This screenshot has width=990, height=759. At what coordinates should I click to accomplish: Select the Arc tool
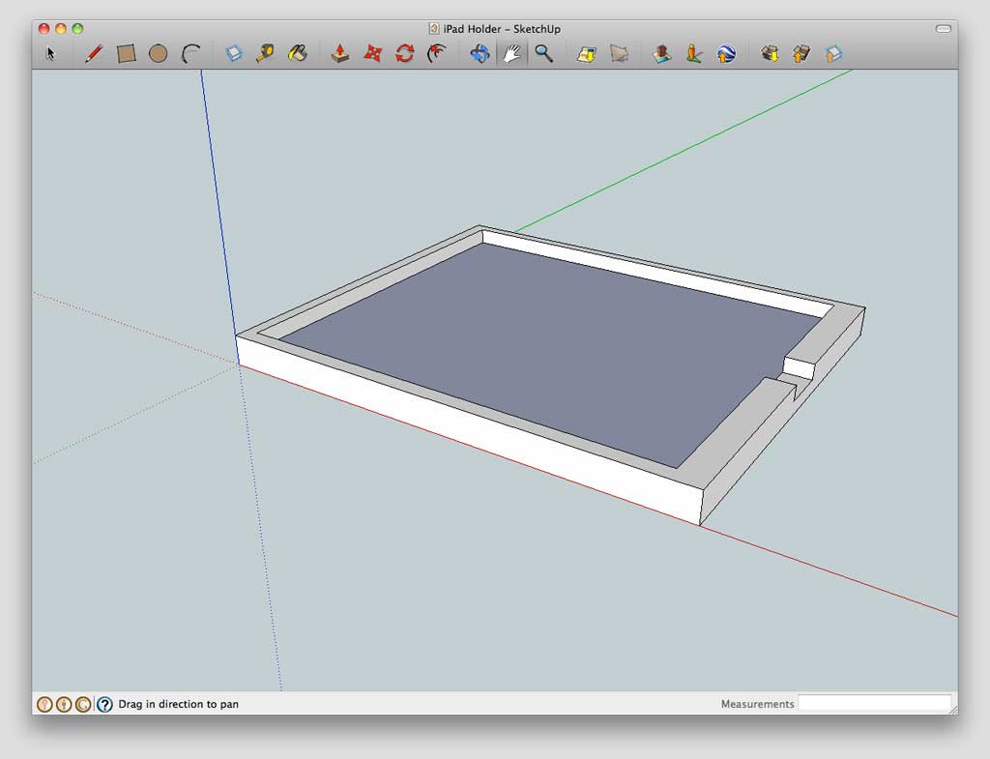(x=190, y=54)
